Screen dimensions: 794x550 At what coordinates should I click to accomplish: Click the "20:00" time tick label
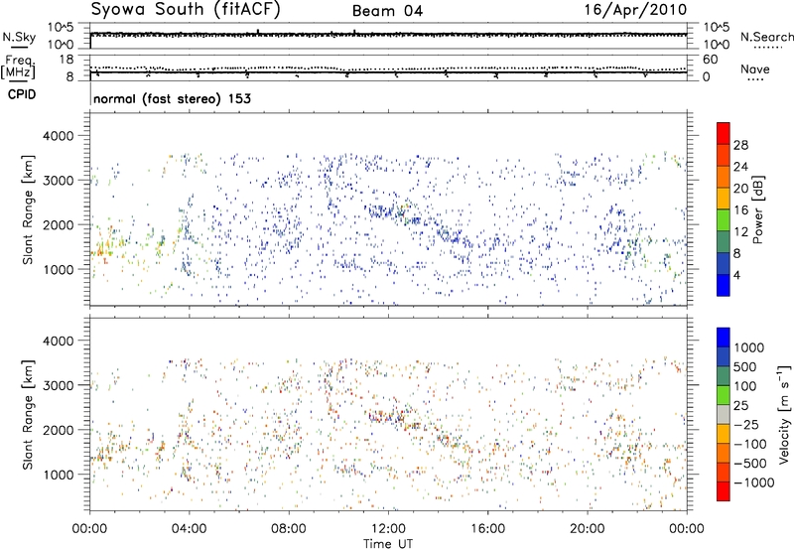click(588, 529)
